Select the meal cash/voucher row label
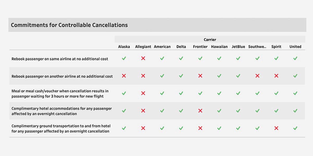313x156 pixels. pyautogui.click(x=60, y=94)
